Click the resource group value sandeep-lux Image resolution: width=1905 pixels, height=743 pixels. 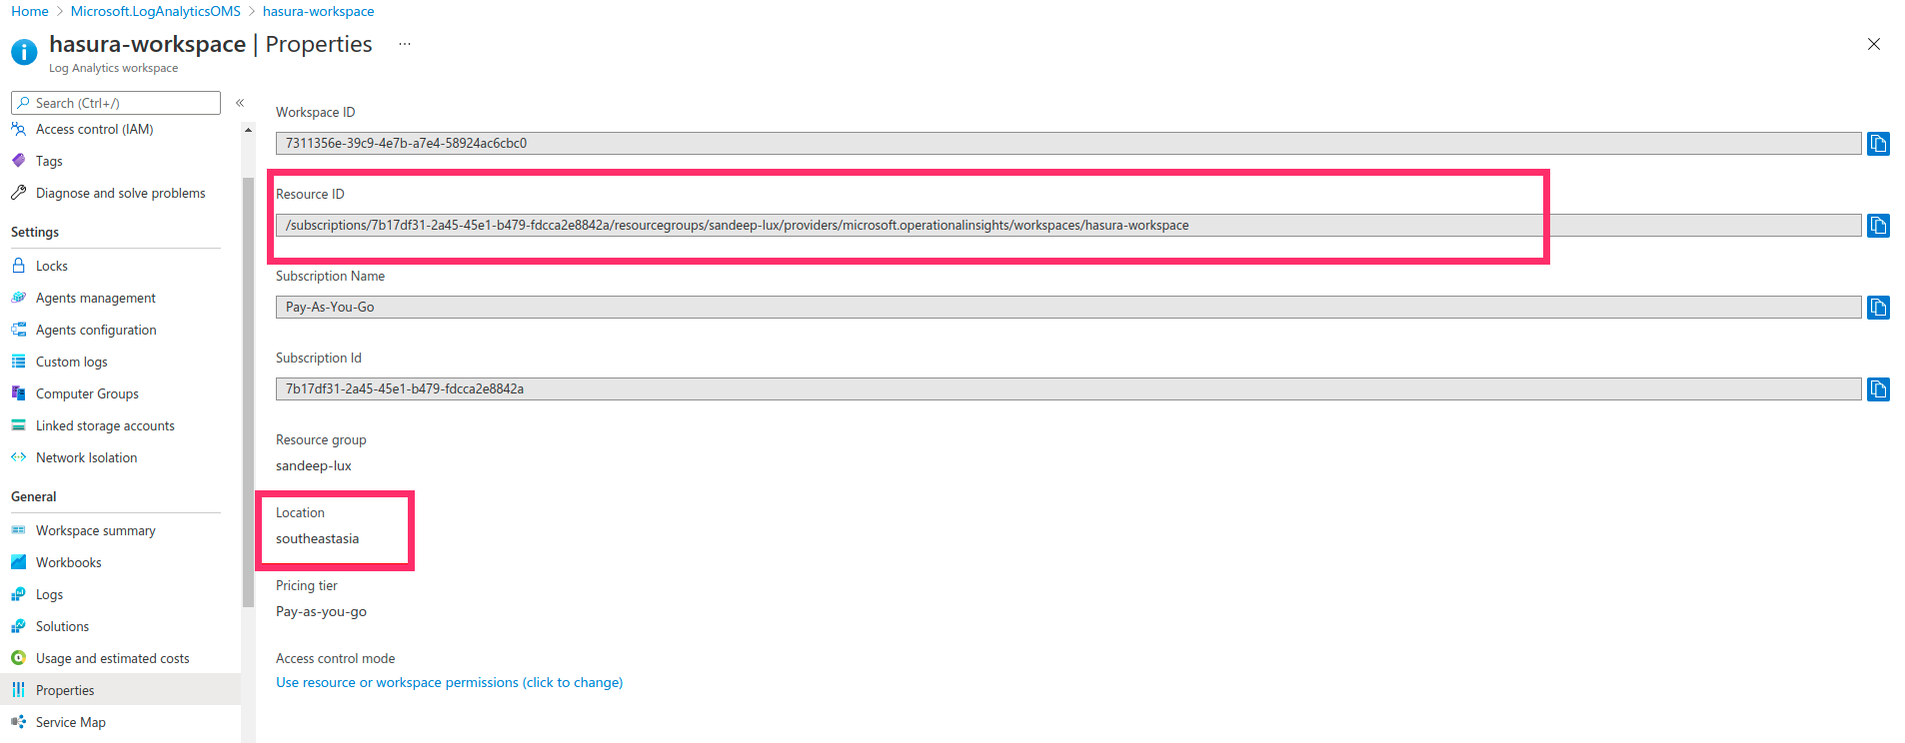tap(314, 465)
